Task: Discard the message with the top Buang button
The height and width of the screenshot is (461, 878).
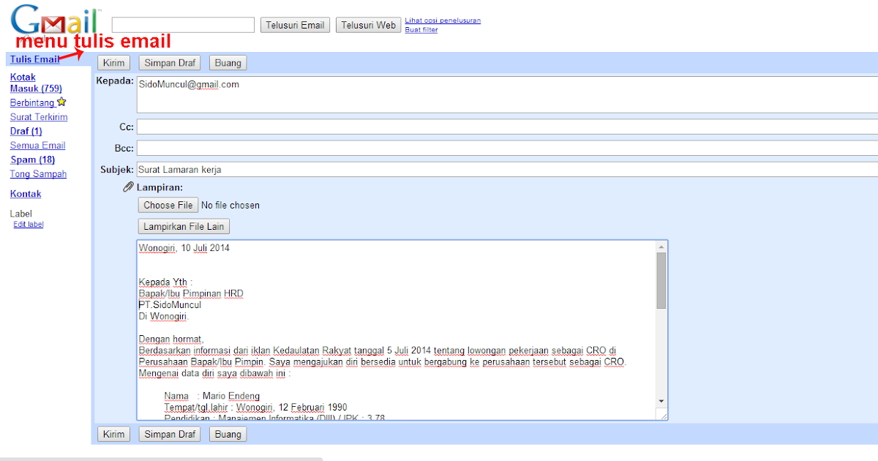Action: pyautogui.click(x=228, y=63)
